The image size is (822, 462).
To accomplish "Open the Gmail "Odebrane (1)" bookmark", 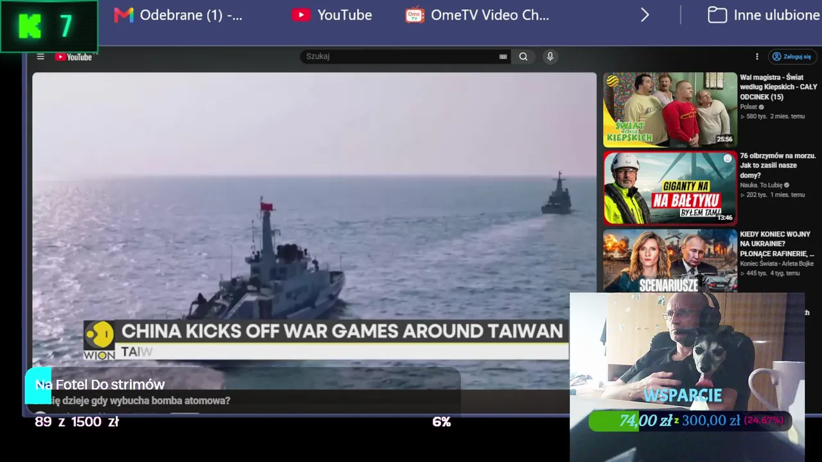I will point(179,15).
